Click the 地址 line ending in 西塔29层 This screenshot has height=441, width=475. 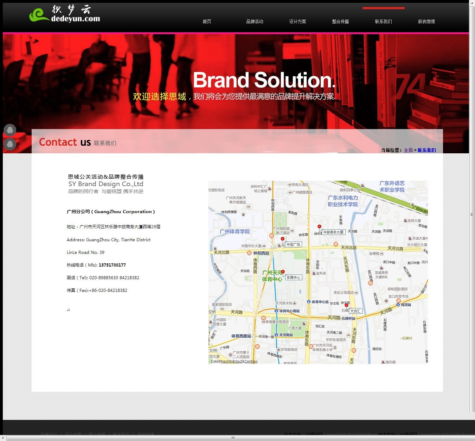[x=114, y=227]
